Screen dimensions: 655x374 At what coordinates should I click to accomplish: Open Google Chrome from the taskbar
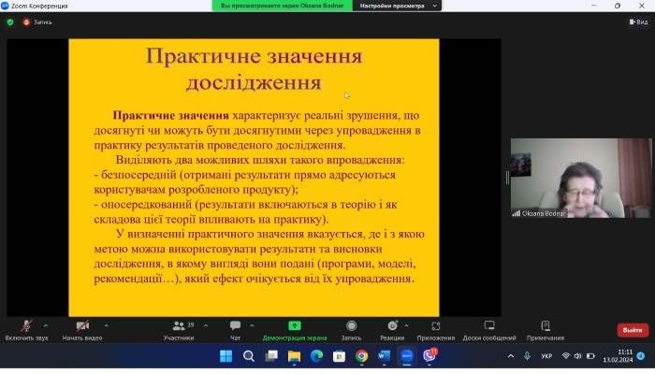[x=362, y=356]
